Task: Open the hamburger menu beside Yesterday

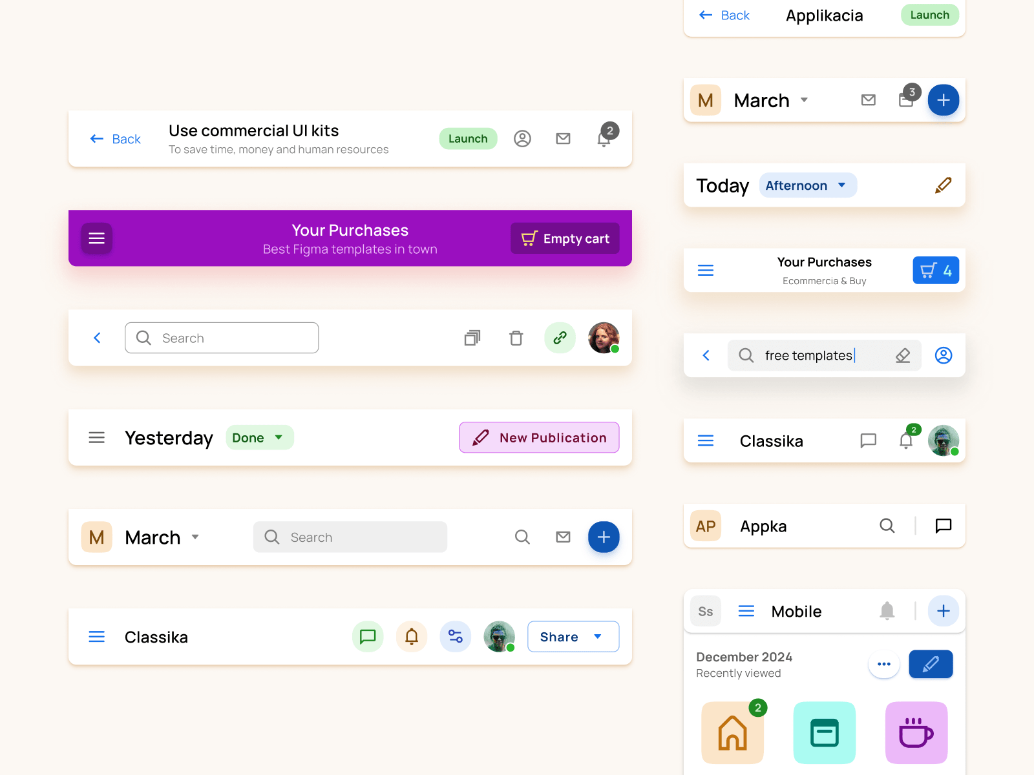Action: pos(96,437)
